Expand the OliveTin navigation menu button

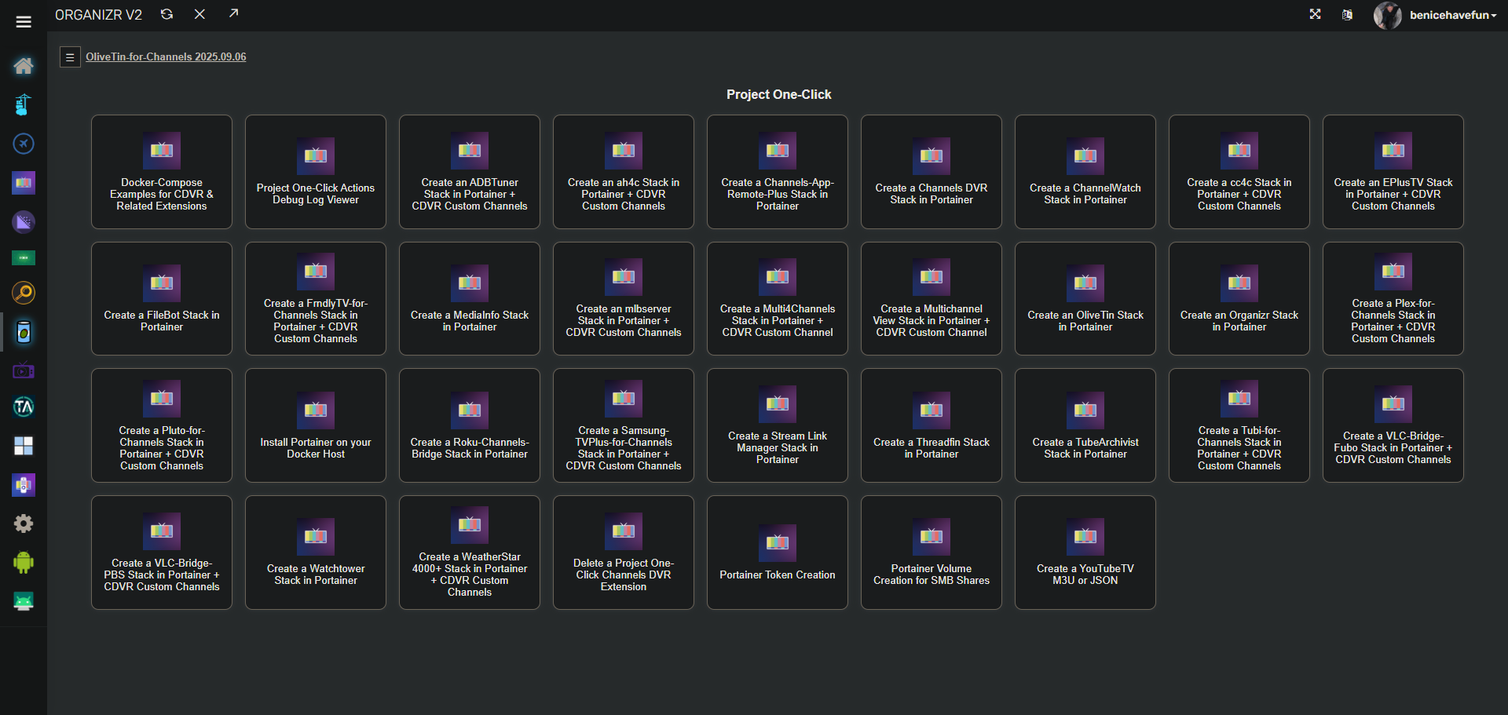[x=70, y=57]
